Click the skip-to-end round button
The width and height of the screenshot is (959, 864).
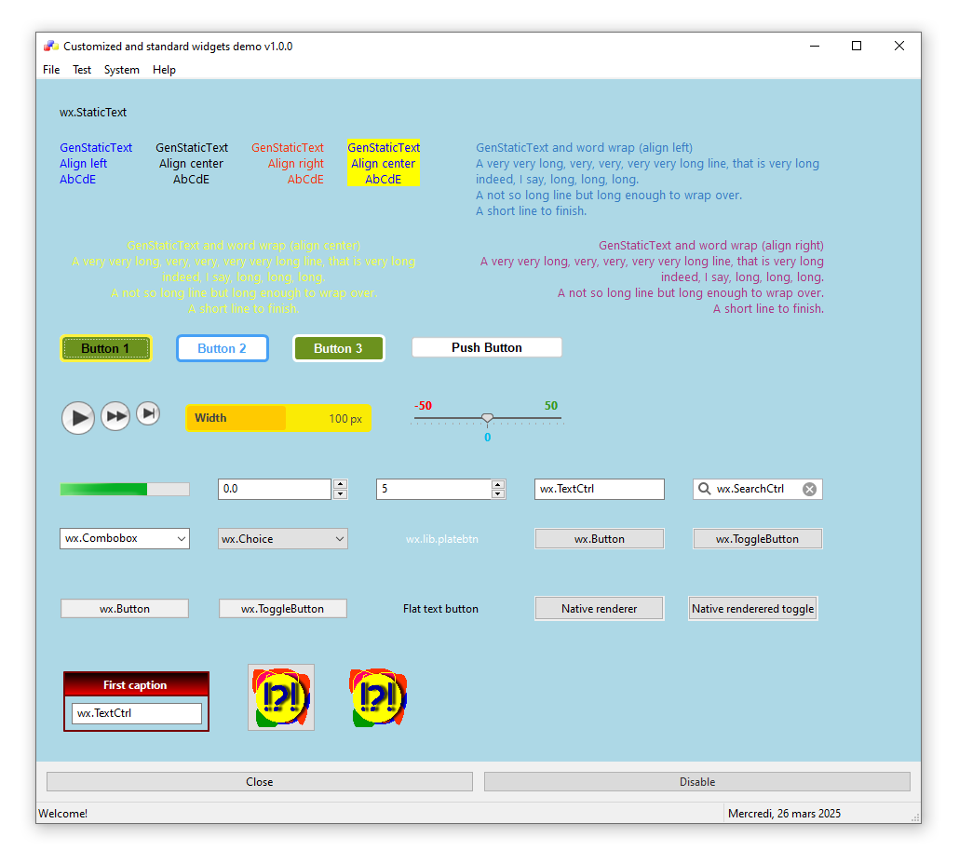[x=148, y=413]
